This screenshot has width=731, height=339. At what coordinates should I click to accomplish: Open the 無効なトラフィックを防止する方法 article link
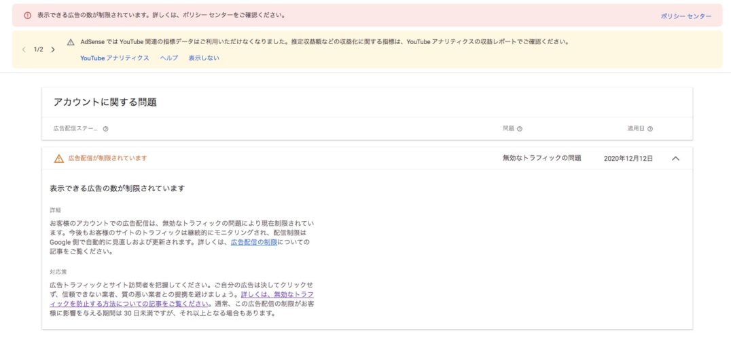(182, 300)
